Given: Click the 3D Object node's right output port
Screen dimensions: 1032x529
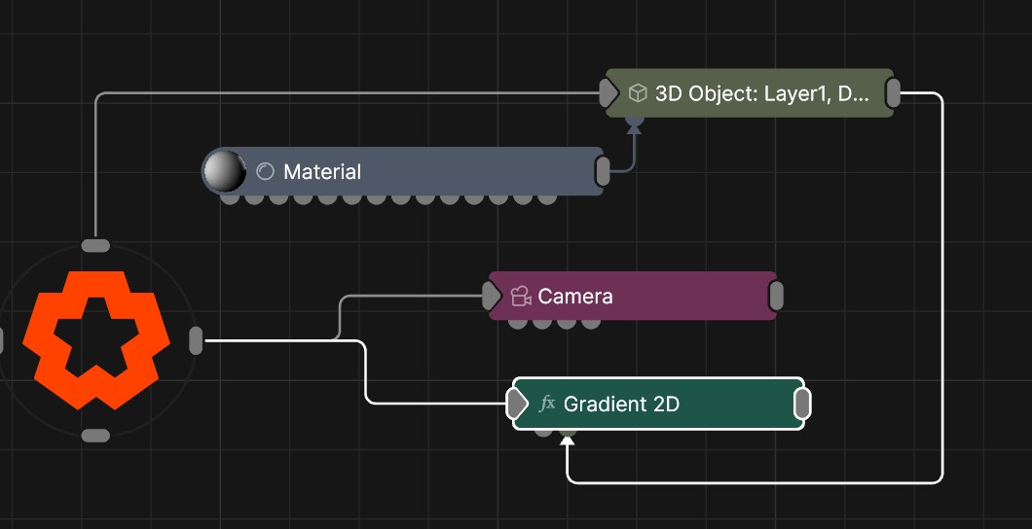Looking at the screenshot, I should (x=893, y=93).
